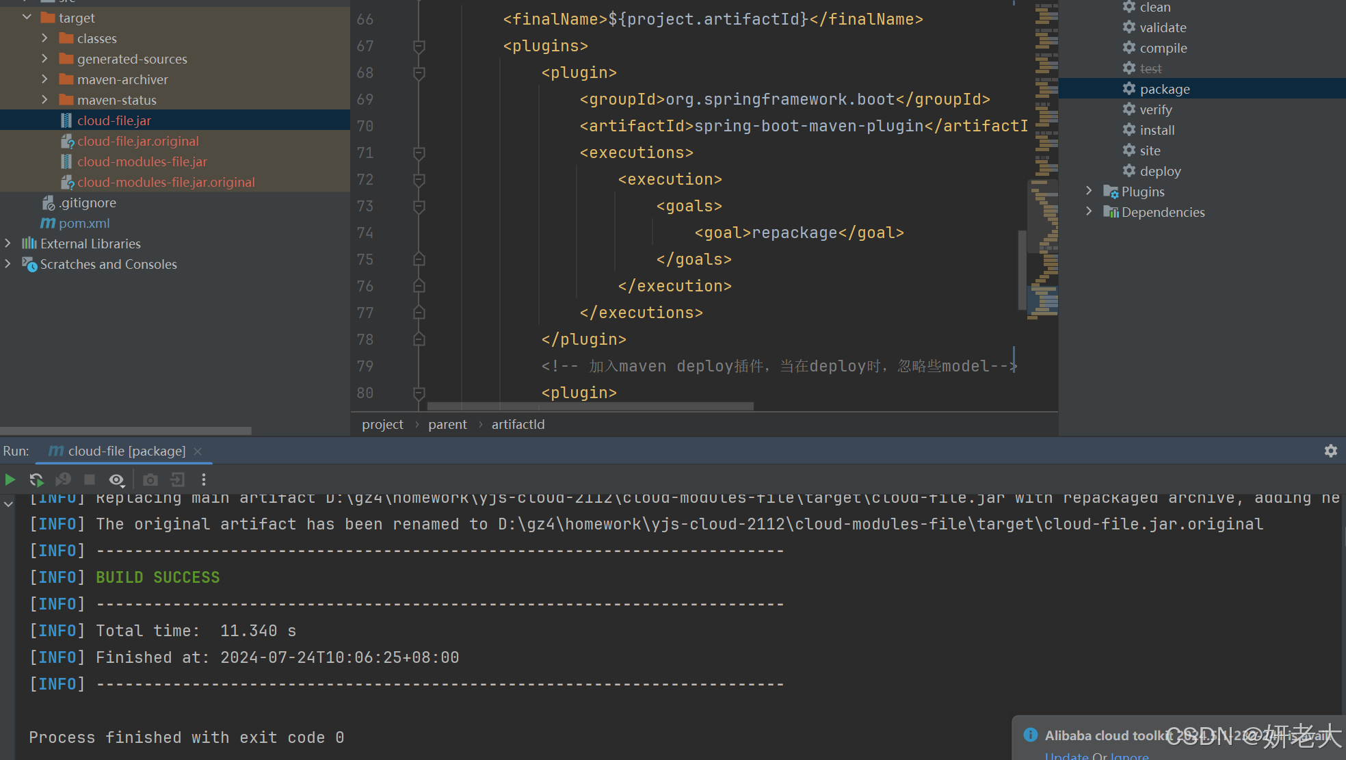This screenshot has height=760, width=1346.
Task: Click the stop square icon in the Run toolbar
Action: (x=89, y=480)
